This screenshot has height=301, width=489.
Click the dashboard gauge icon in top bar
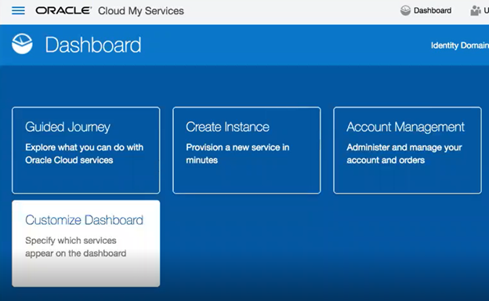click(405, 11)
